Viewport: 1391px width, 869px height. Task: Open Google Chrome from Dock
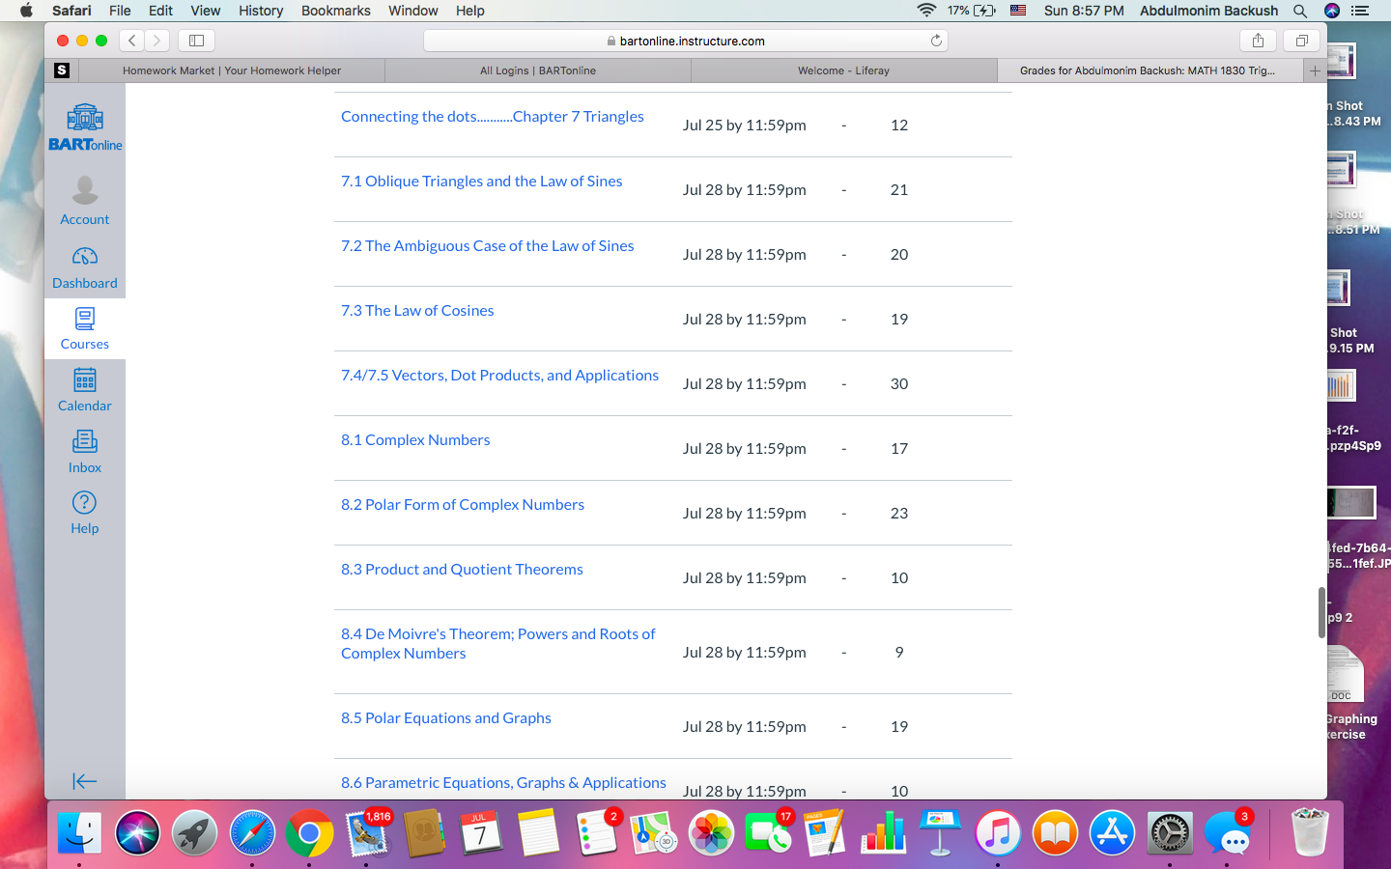(x=309, y=832)
